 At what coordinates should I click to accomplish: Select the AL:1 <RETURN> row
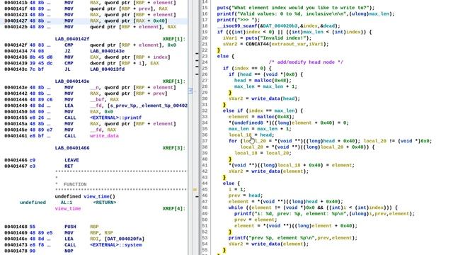click(x=68, y=203)
